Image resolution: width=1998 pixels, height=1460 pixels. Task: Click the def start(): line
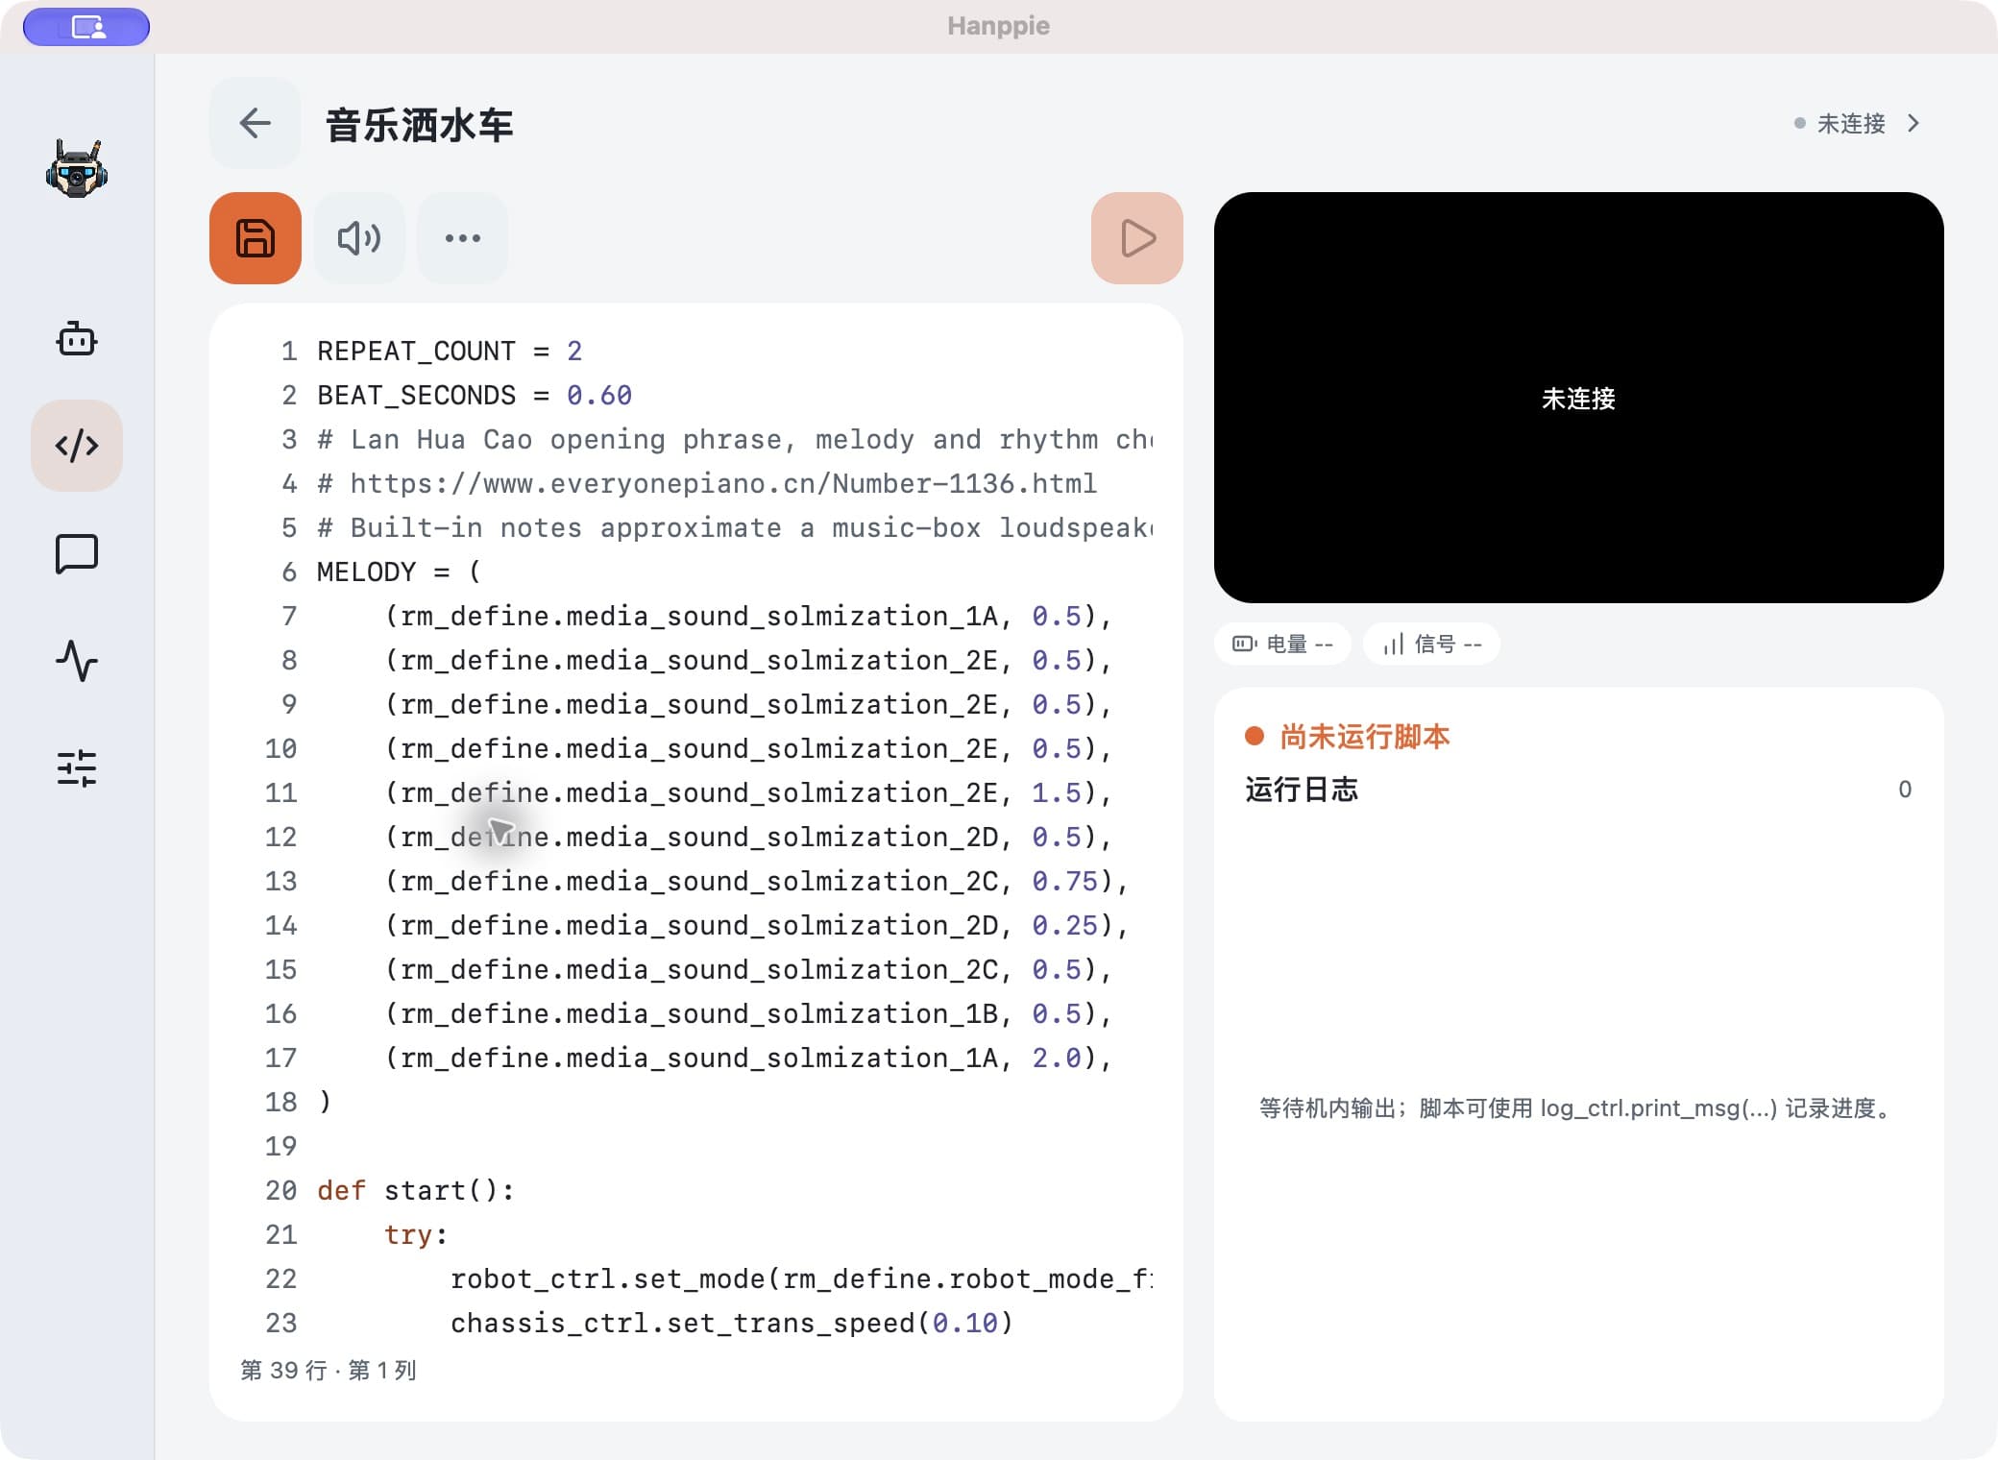coord(416,1191)
